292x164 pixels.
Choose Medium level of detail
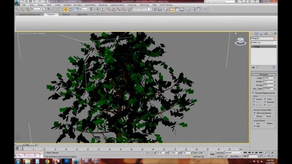point(265,123)
